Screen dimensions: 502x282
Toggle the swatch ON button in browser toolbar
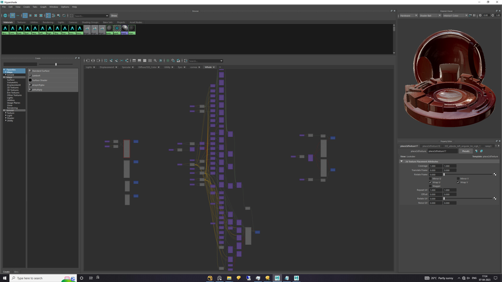(x=5, y=16)
